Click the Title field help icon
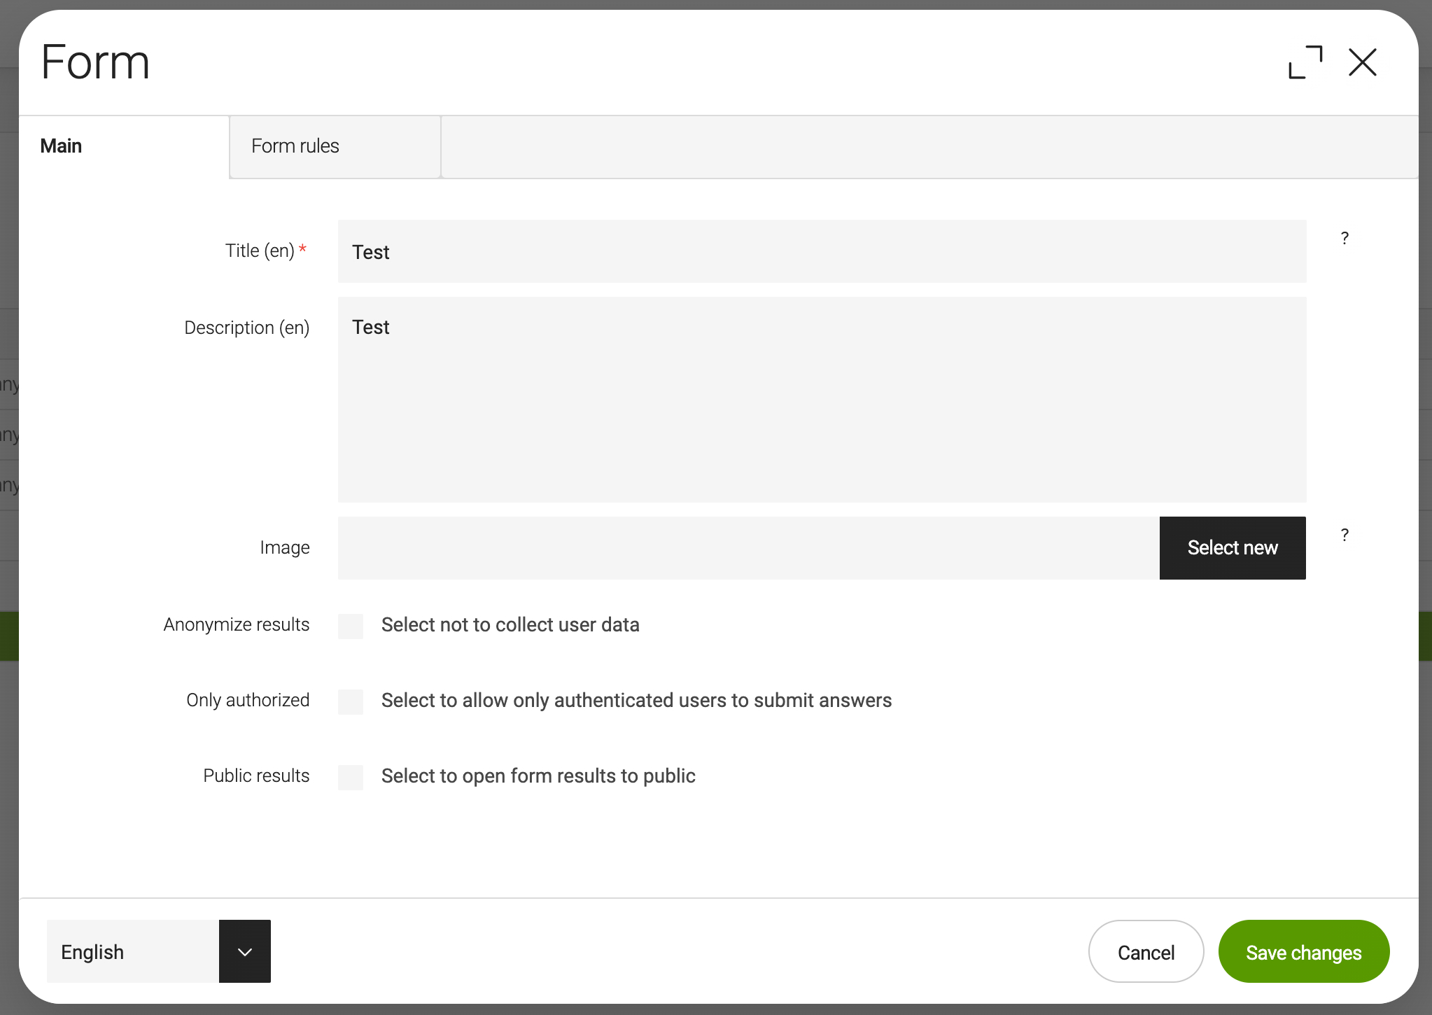Viewport: 1432px width, 1015px height. point(1344,239)
